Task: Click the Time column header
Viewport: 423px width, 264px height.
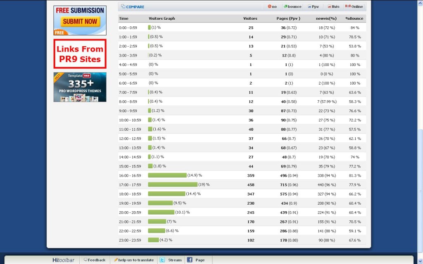Action: point(124,19)
